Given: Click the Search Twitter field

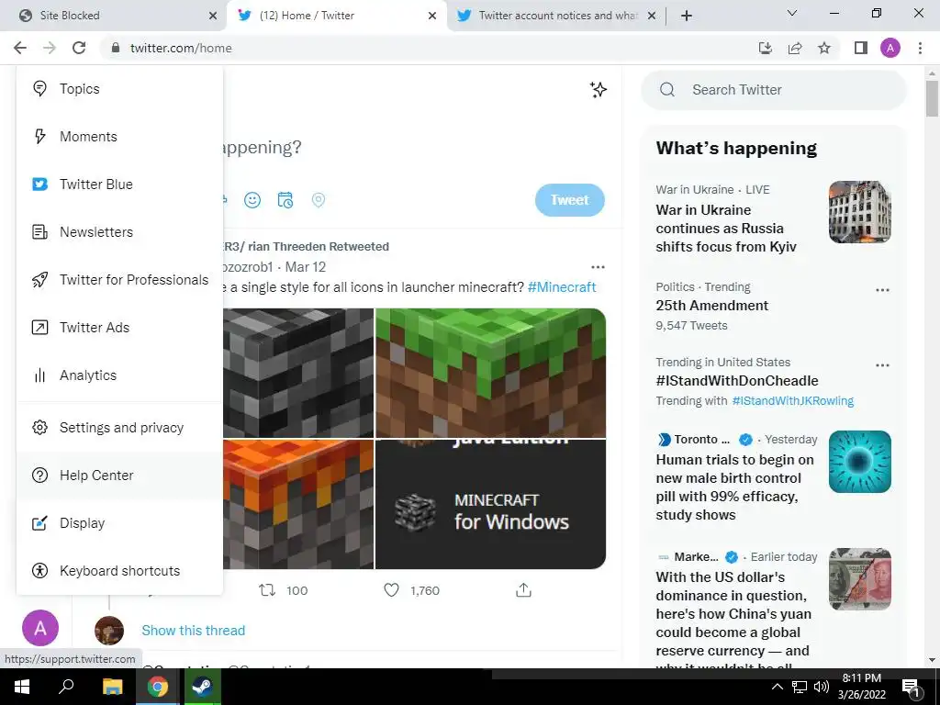Looking at the screenshot, I should [x=773, y=90].
